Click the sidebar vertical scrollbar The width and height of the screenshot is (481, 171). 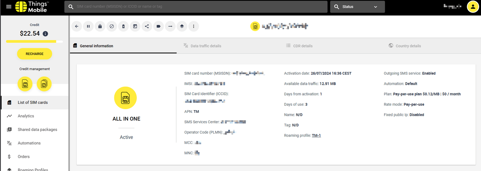[69, 93]
